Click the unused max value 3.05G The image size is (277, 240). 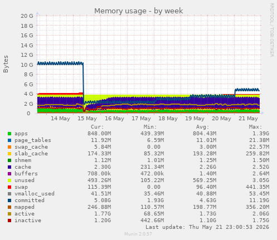coord(261,180)
